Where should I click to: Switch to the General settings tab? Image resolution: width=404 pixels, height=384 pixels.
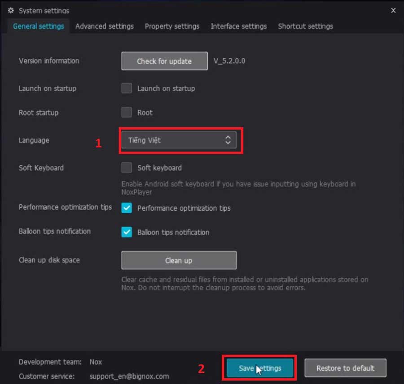pyautogui.click(x=38, y=26)
